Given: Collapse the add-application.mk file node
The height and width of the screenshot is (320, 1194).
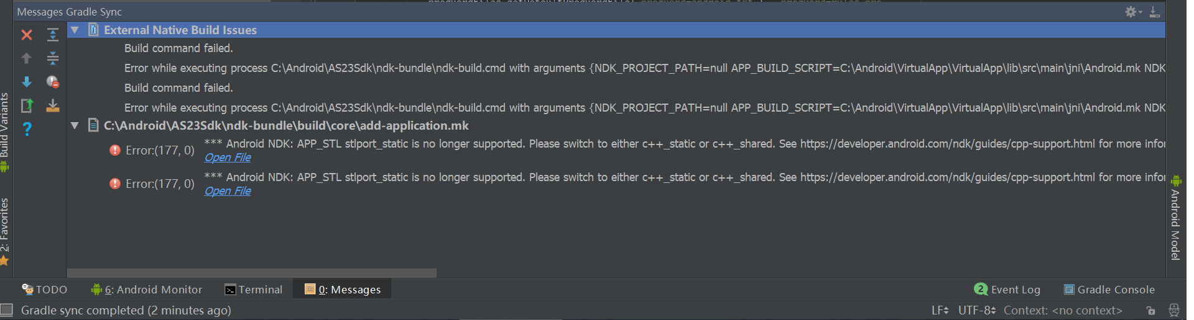Looking at the screenshot, I should coord(75,125).
